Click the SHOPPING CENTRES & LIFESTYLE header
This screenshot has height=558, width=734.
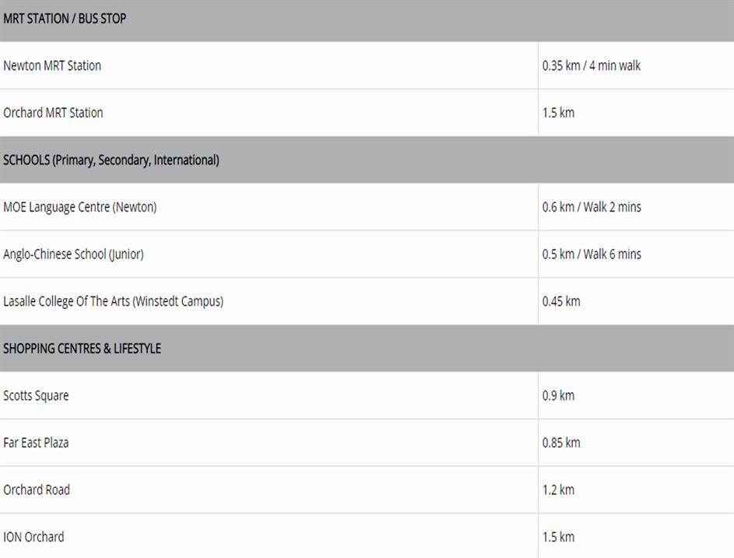pos(82,349)
